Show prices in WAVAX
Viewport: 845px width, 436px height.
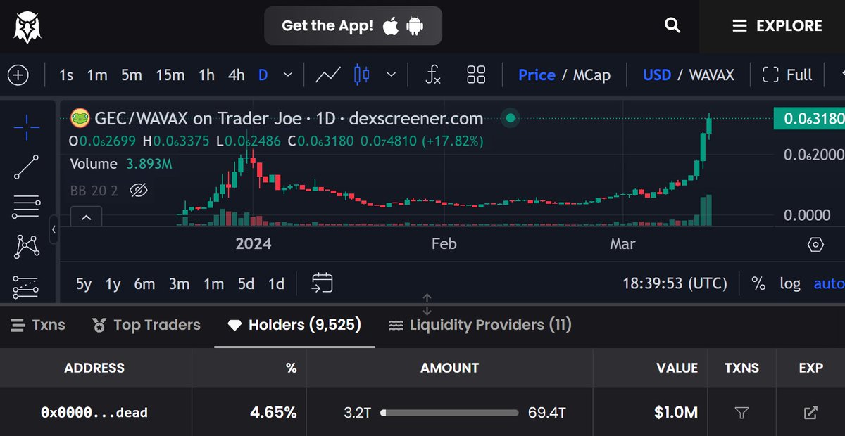tap(711, 75)
